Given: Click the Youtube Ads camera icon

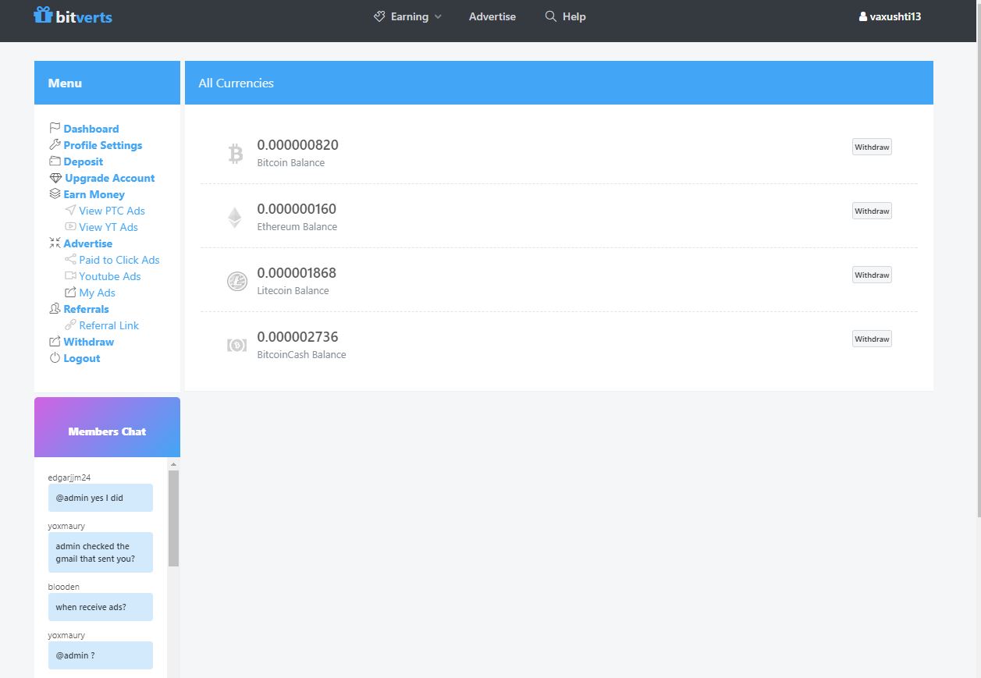Looking at the screenshot, I should click(x=70, y=276).
